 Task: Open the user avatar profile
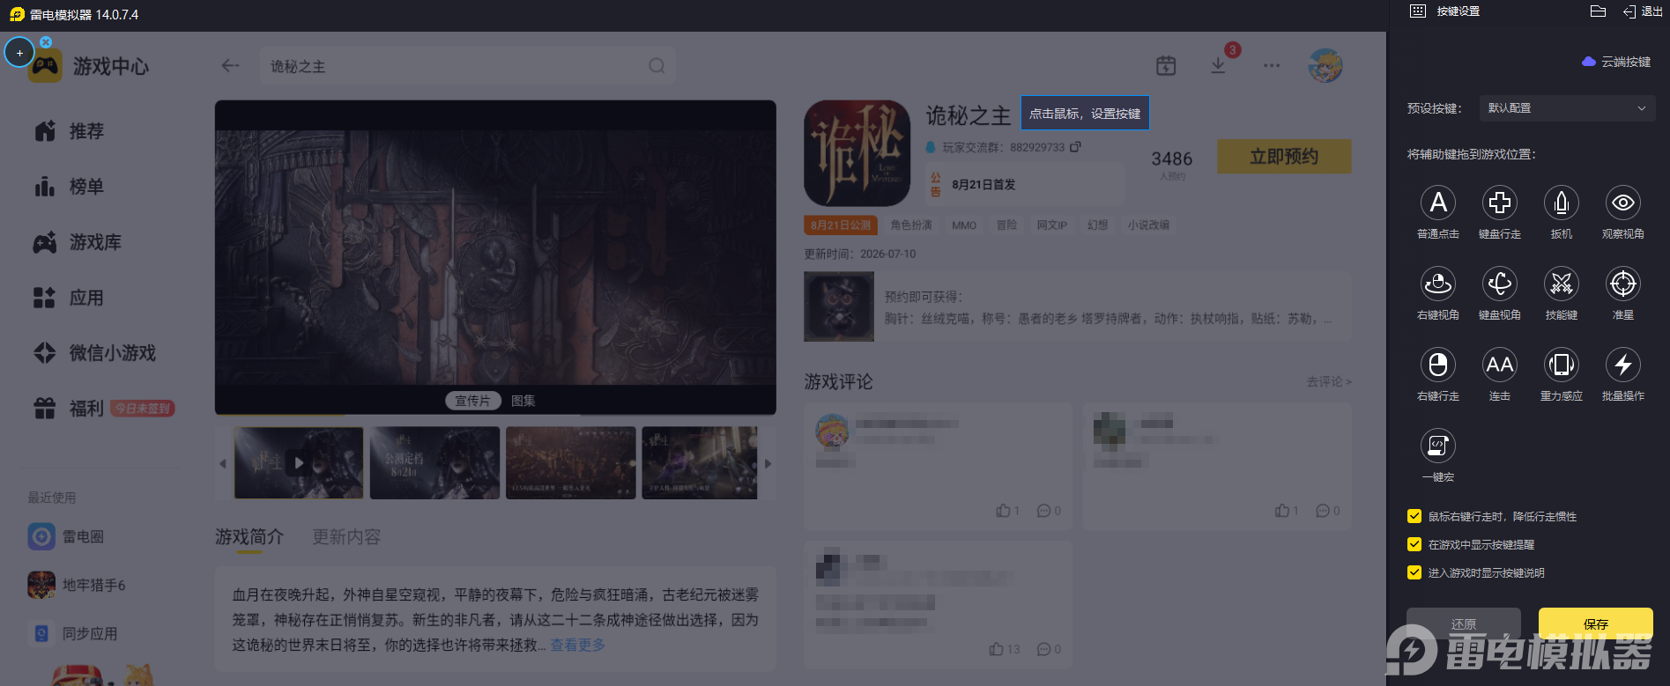(1325, 65)
